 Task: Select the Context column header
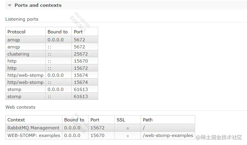[x=34, y=120]
